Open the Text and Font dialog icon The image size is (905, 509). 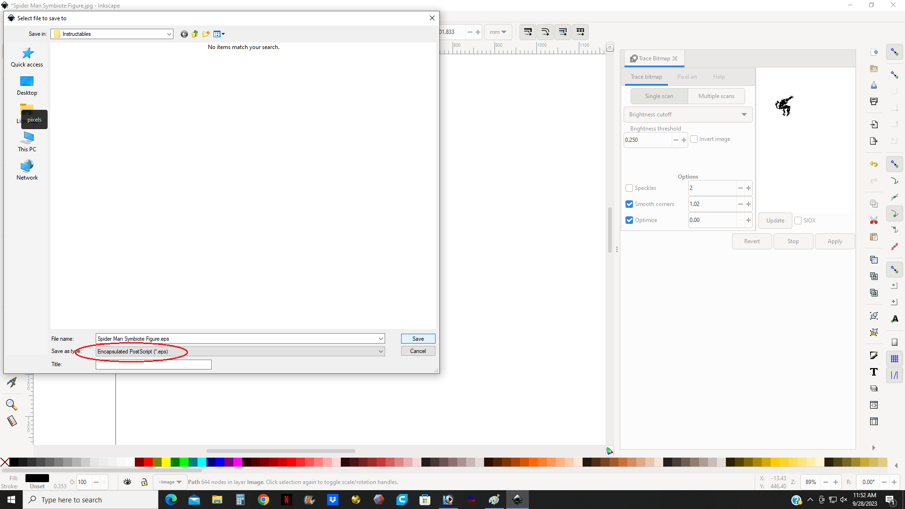click(x=873, y=372)
